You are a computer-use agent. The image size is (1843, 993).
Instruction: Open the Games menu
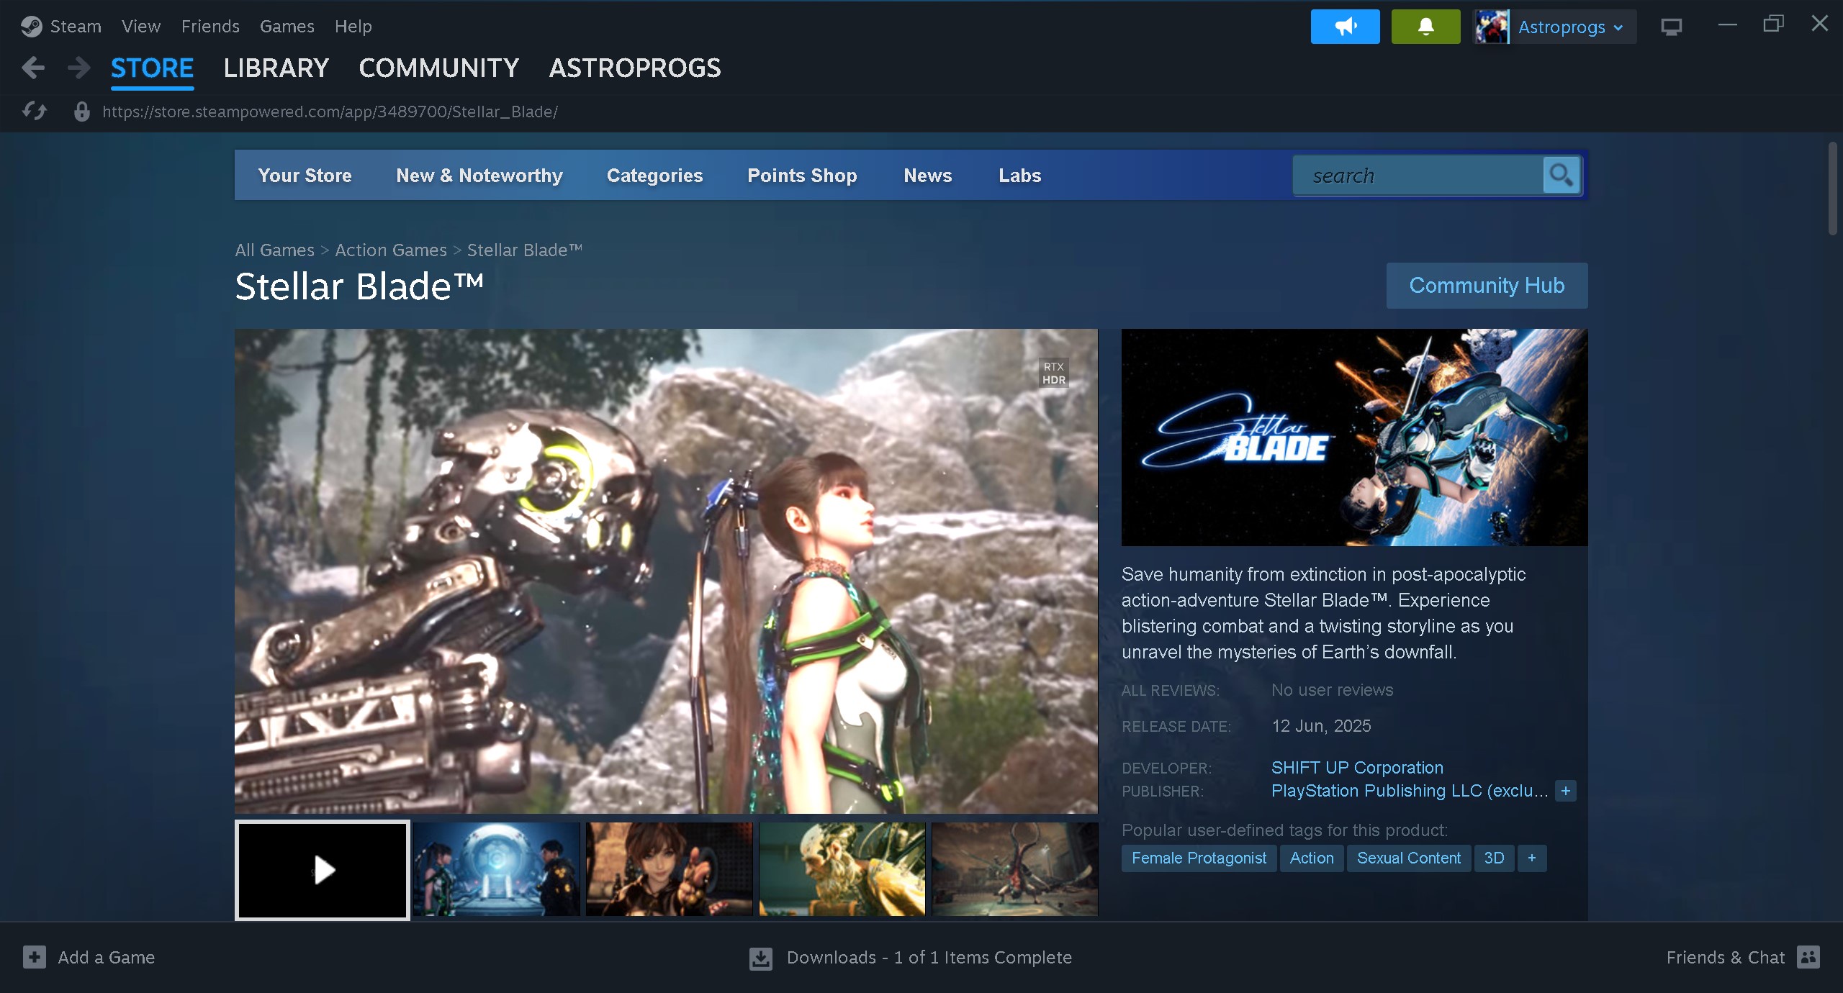pos(287,27)
